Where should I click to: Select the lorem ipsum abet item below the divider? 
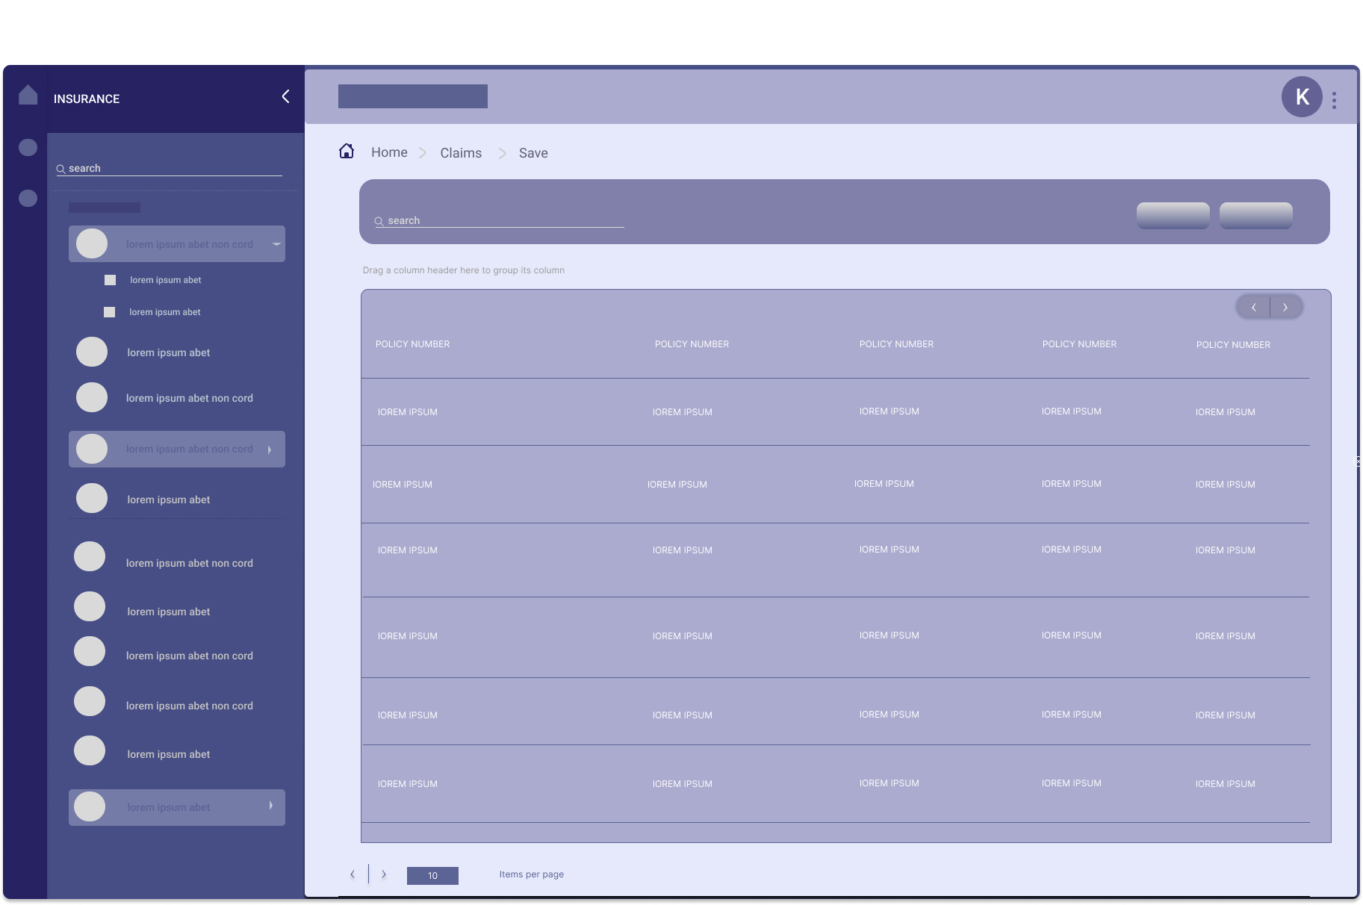(x=168, y=611)
